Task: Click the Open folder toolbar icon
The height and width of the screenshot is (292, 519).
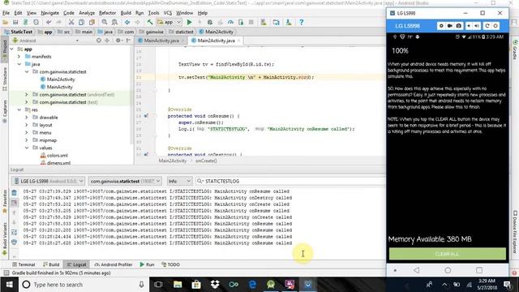Action: point(6,22)
